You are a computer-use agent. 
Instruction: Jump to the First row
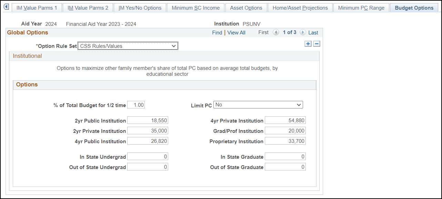coord(263,32)
